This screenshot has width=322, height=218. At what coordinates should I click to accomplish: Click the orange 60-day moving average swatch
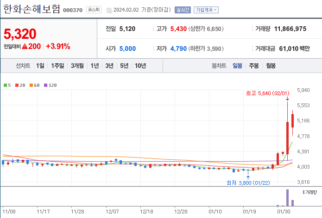pos(31,85)
